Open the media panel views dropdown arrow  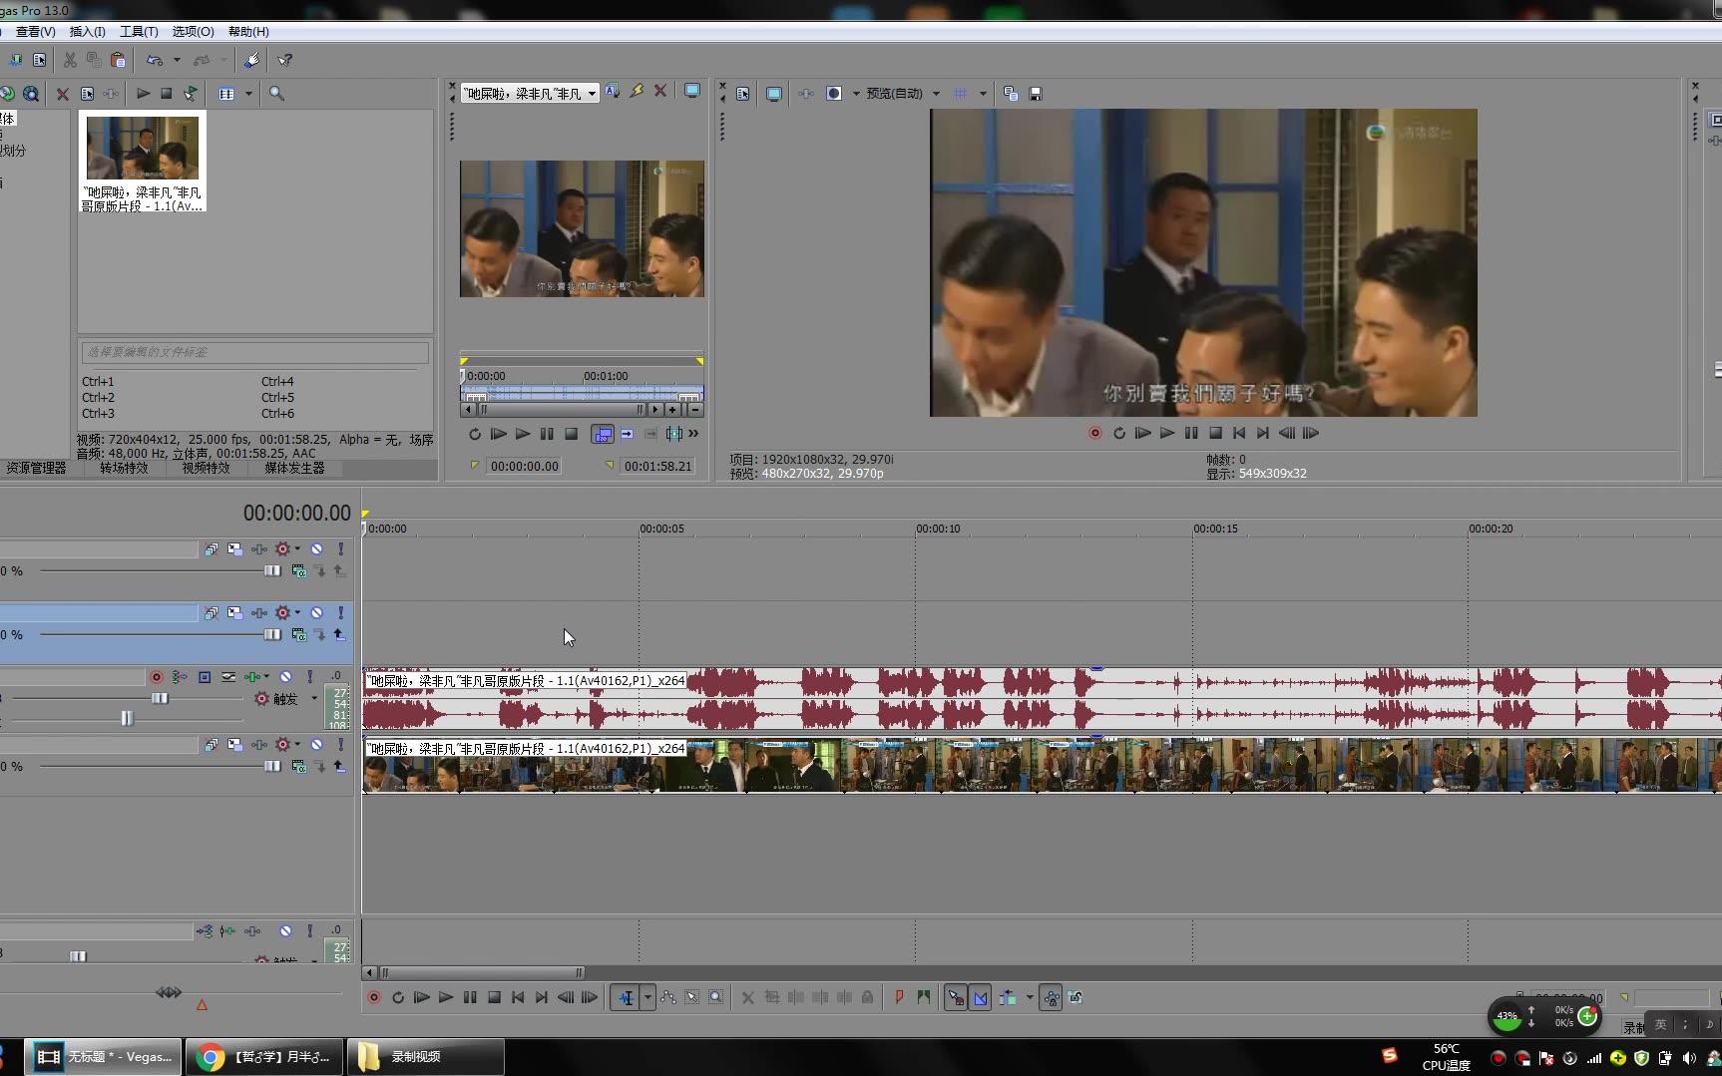pyautogui.click(x=248, y=94)
